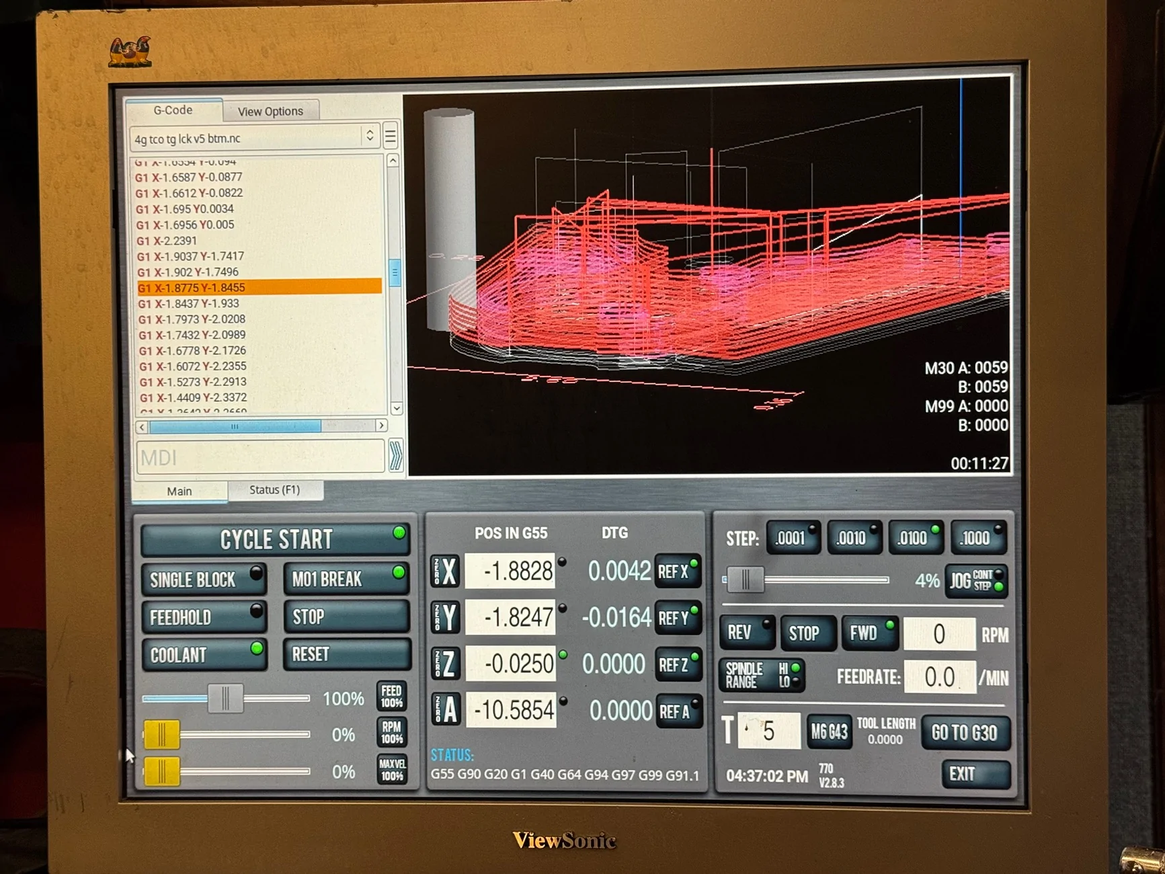The width and height of the screenshot is (1165, 874).
Task: Reset spindle override with RPM 100% button
Action: [391, 733]
